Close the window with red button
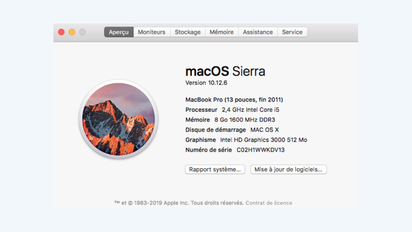The width and height of the screenshot is (412, 232). coord(61,32)
